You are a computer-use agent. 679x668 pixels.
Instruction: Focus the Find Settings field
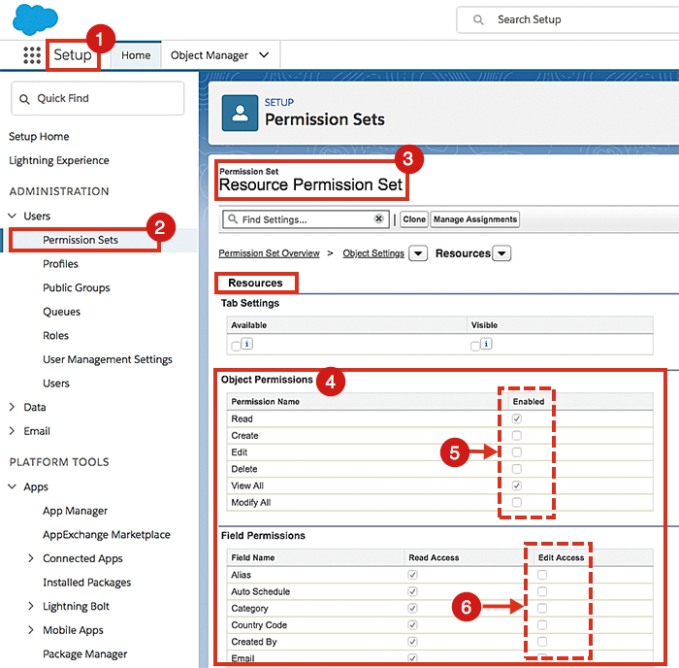[306, 218]
